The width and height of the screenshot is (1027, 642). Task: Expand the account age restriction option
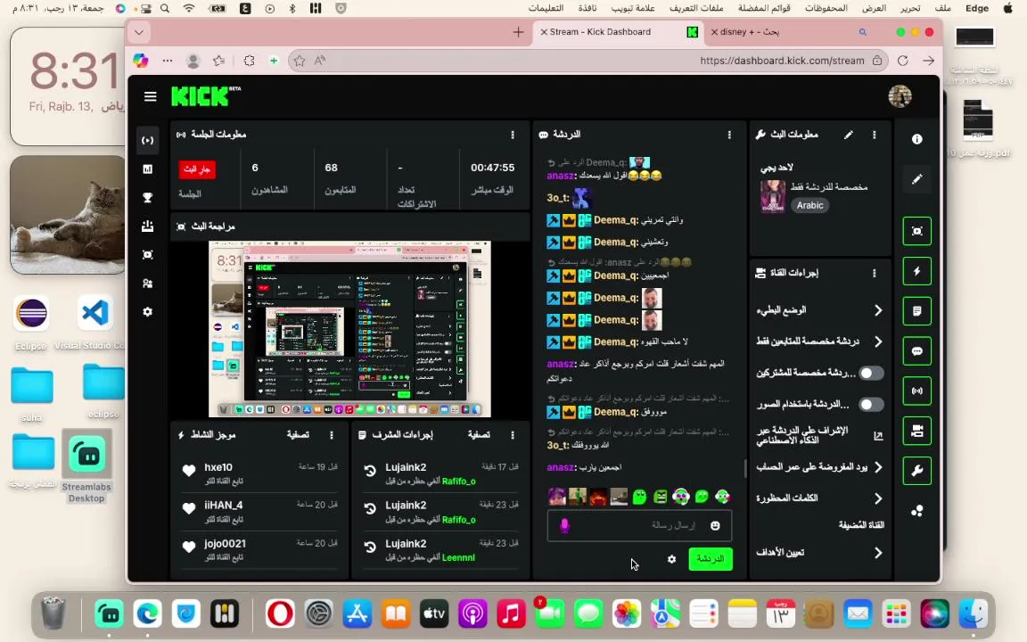819,467
